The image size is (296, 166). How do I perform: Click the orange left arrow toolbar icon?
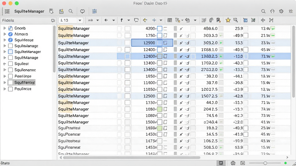point(145,20)
